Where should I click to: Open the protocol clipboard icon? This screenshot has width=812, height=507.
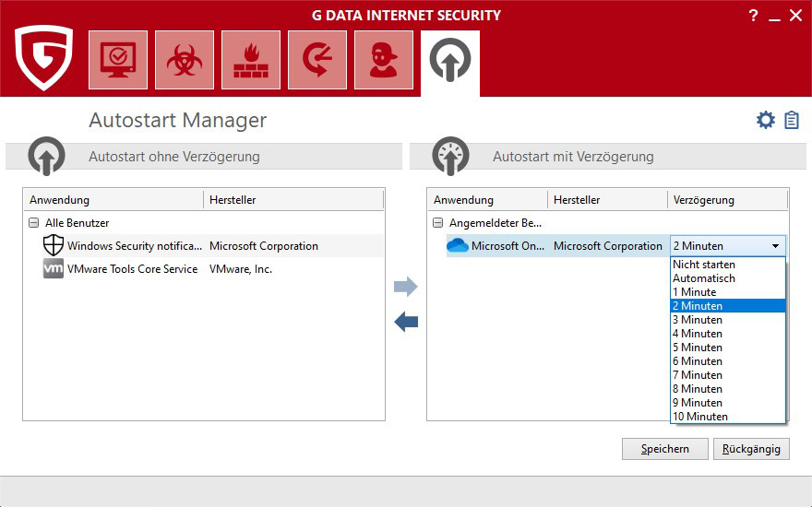coord(792,120)
